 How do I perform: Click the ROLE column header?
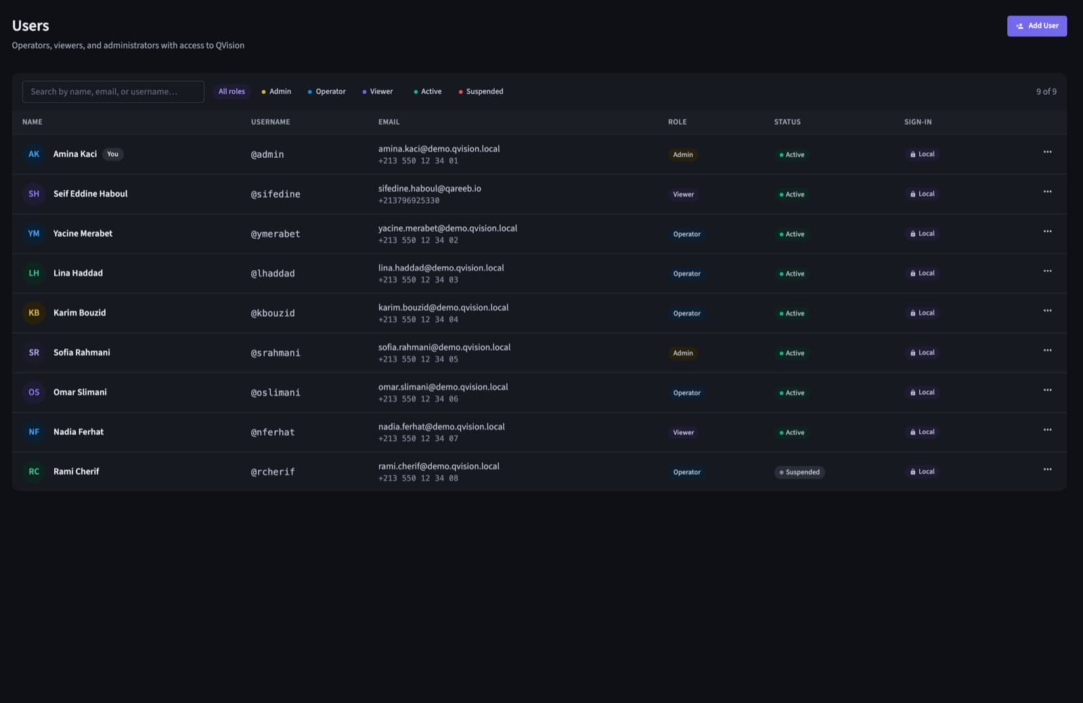pos(678,122)
